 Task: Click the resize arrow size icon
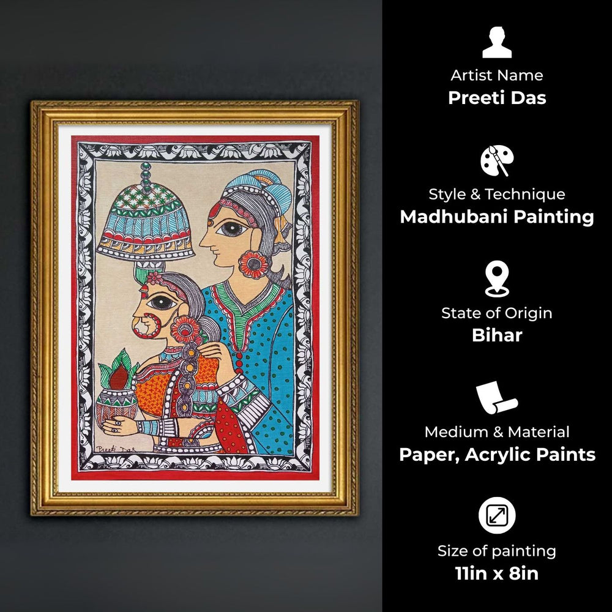(x=497, y=515)
